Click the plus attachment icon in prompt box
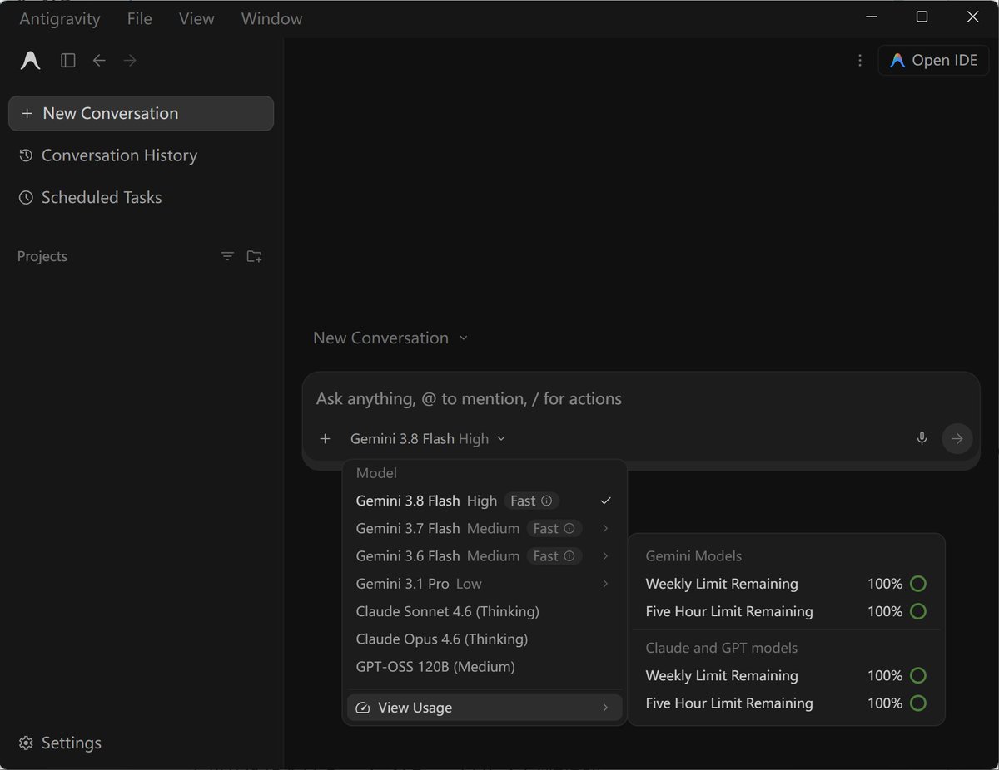 coord(325,438)
